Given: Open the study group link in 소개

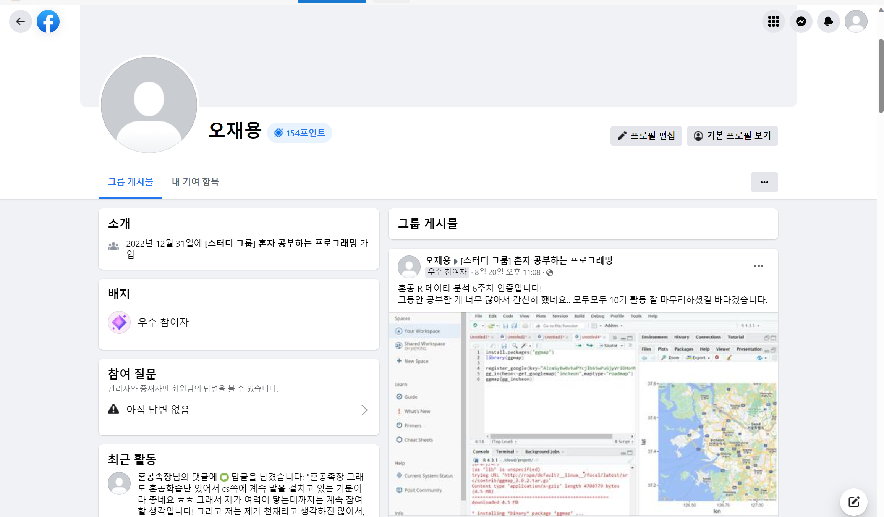Looking at the screenshot, I should [281, 243].
